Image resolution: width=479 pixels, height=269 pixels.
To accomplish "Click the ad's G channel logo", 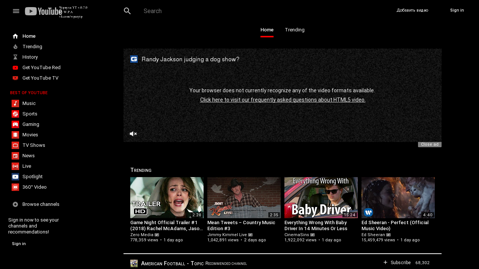I will [134, 59].
